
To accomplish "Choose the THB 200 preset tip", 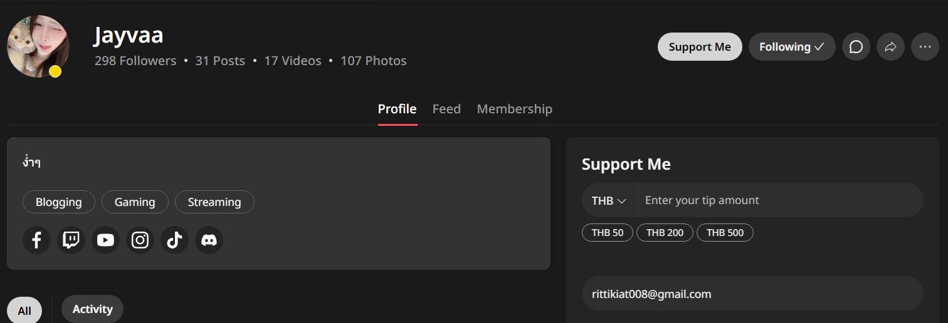I will point(665,233).
